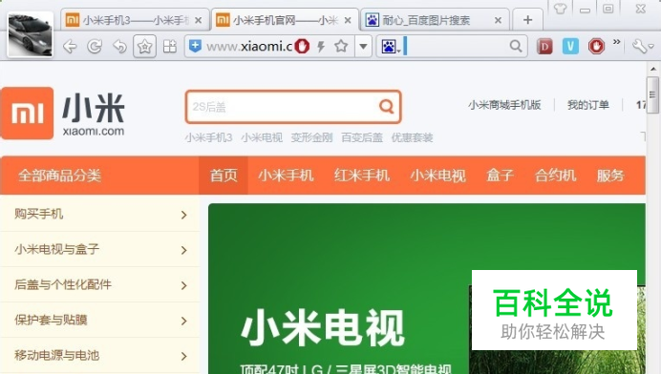Viewport: 661px width, 374px height.
Task: Click the Xiaomi MI logo
Action: pyautogui.click(x=28, y=113)
